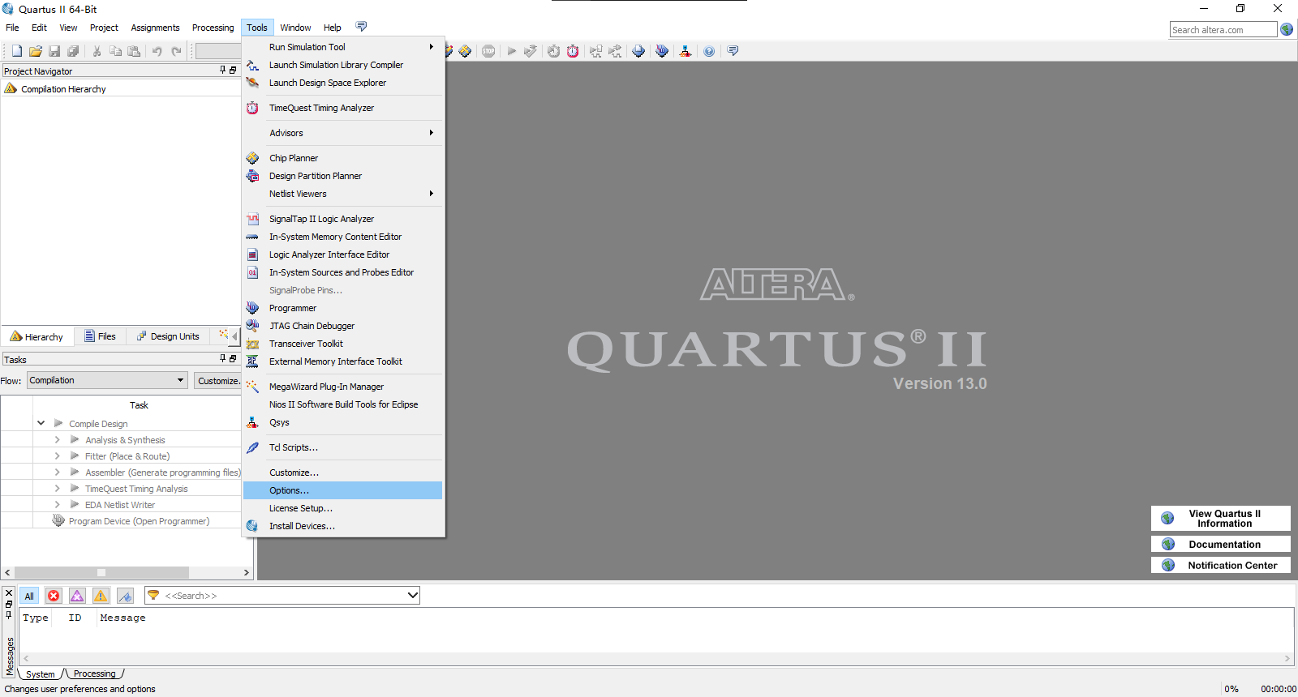Pin the Project Navigator panel
Screen dimensions: 1298x697
[x=223, y=71]
